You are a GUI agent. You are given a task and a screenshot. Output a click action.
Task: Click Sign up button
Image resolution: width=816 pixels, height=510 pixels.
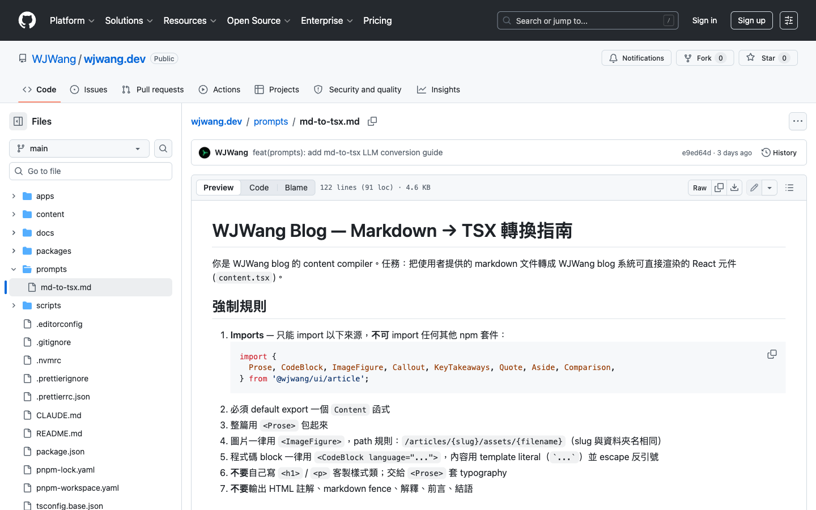[751, 20]
